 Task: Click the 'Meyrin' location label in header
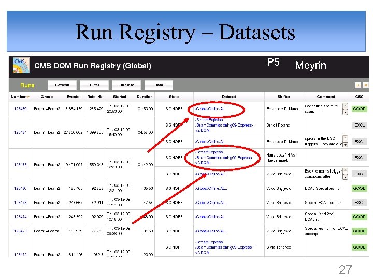[311, 65]
